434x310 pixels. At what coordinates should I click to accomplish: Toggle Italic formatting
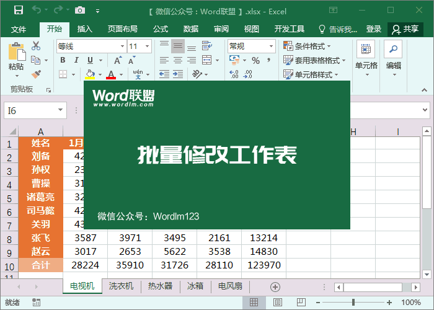coord(76,60)
